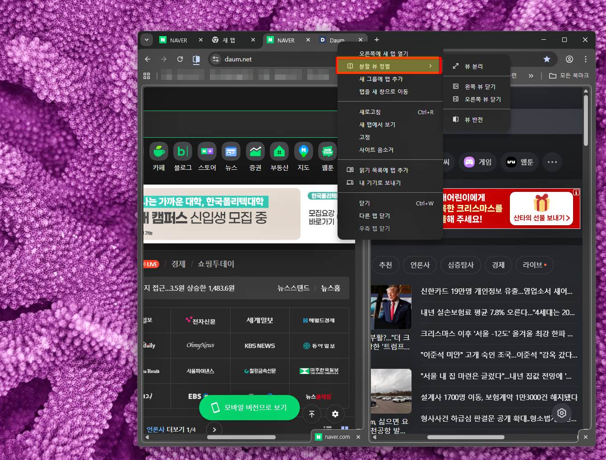Open headline 설계사 1700명 이동 article
The image size is (606, 460).
(499, 397)
